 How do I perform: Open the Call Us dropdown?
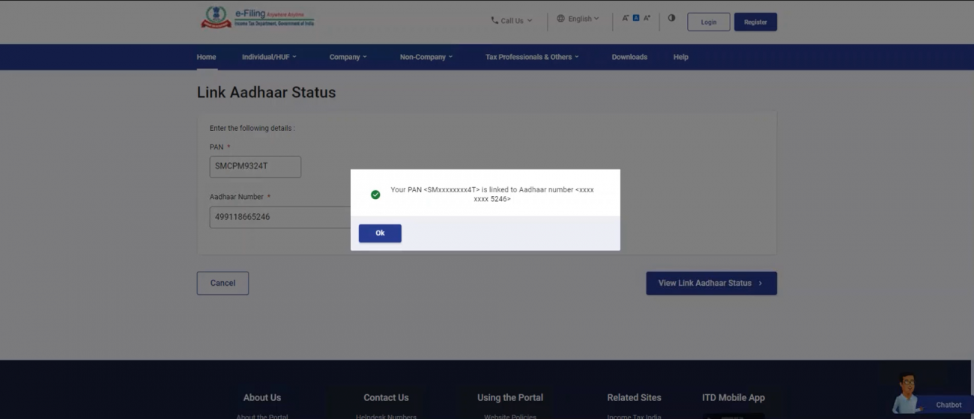pos(512,21)
